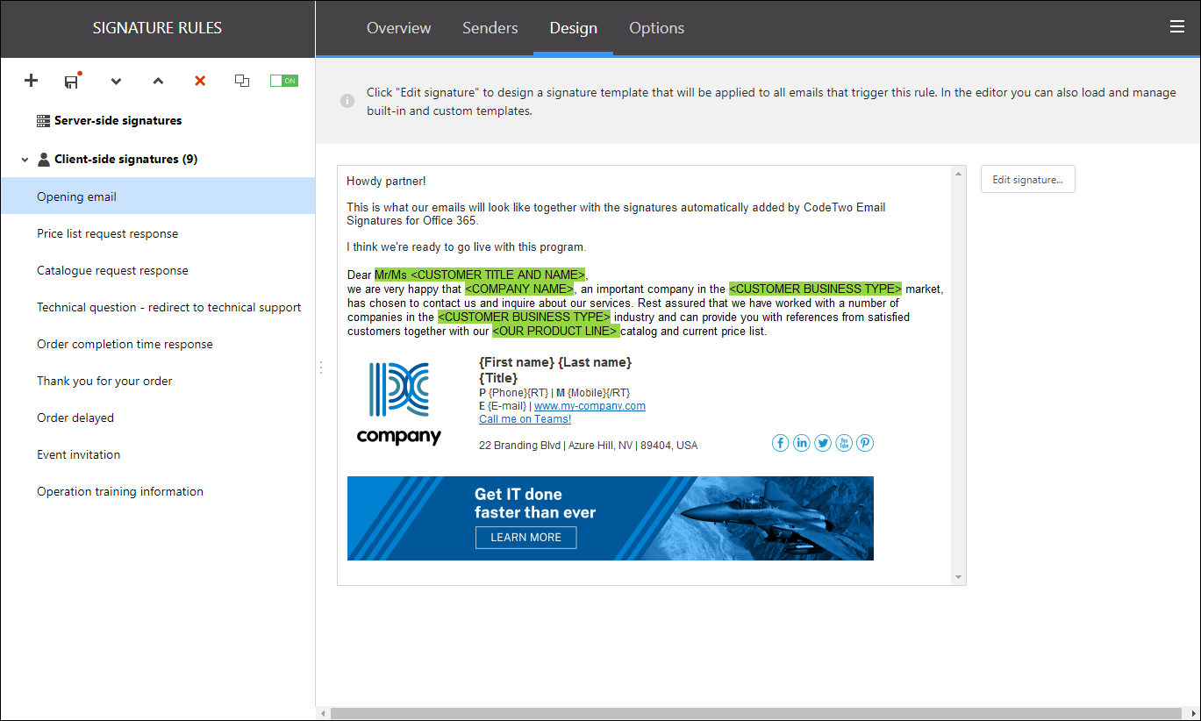Screen dimensions: 1201x721
Task: Click the Facebook icon in the signature
Action: point(780,443)
